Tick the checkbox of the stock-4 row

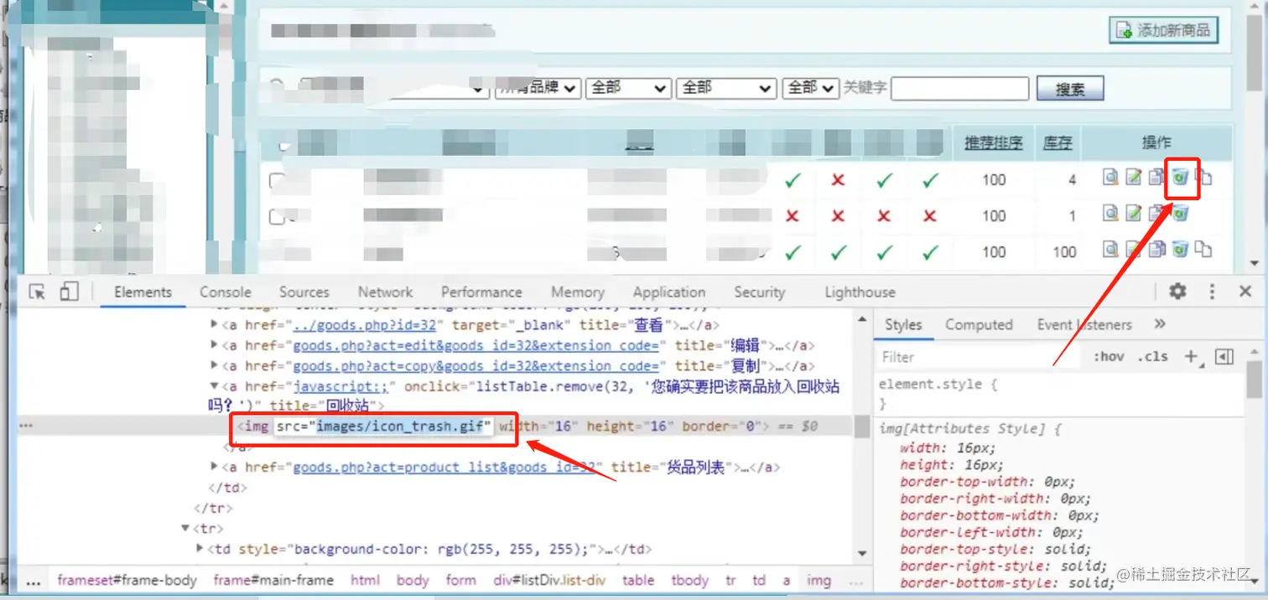coord(276,181)
